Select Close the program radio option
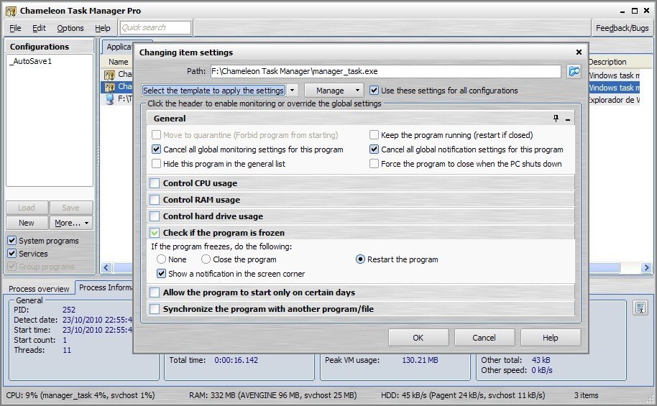Image resolution: width=657 pixels, height=406 pixels. 206,259
